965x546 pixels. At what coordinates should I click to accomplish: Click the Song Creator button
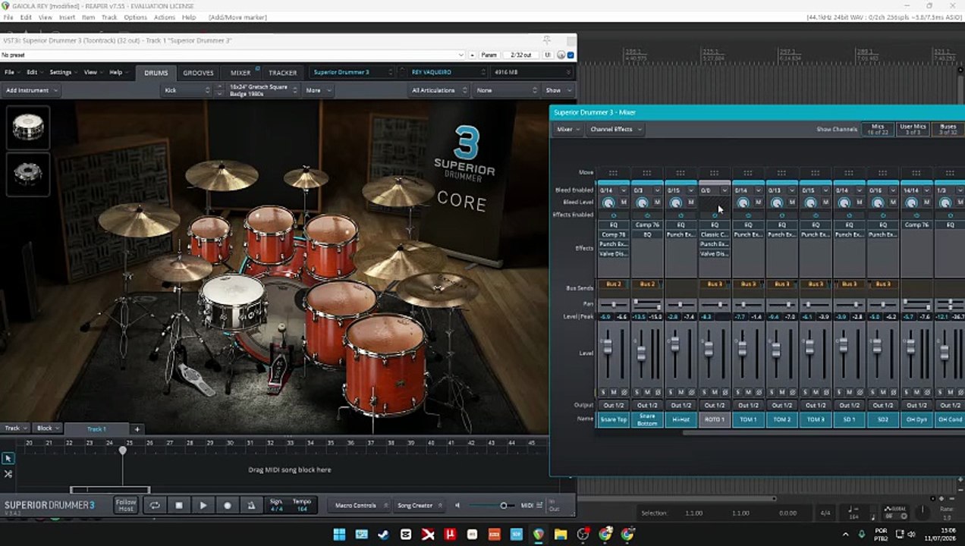pyautogui.click(x=419, y=506)
